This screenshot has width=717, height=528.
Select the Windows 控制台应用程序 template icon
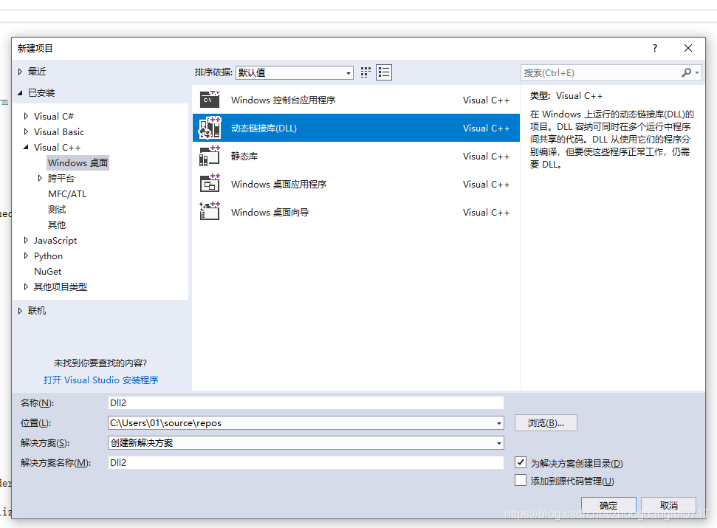[210, 100]
